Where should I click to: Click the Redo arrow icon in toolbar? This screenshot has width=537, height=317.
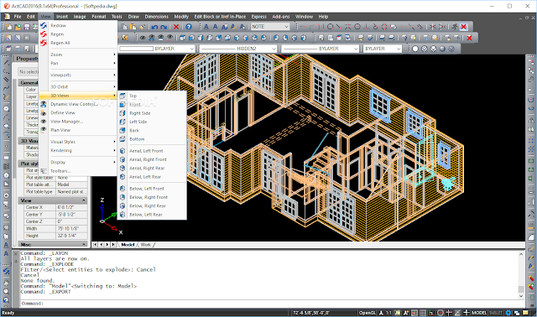pyautogui.click(x=164, y=27)
